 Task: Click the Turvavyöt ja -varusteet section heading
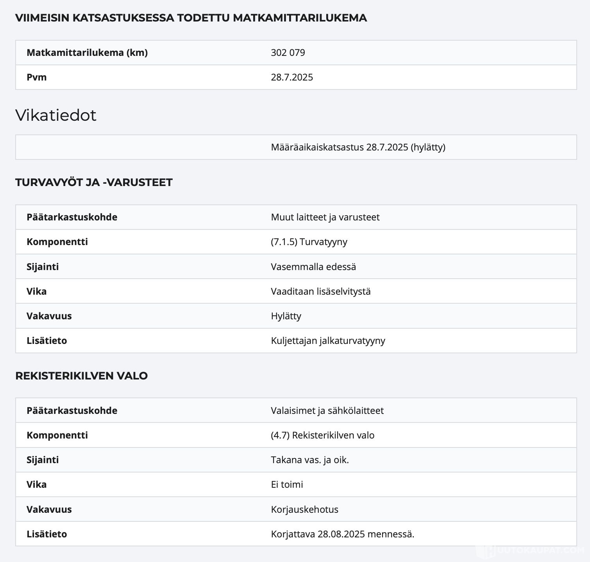[x=94, y=182]
